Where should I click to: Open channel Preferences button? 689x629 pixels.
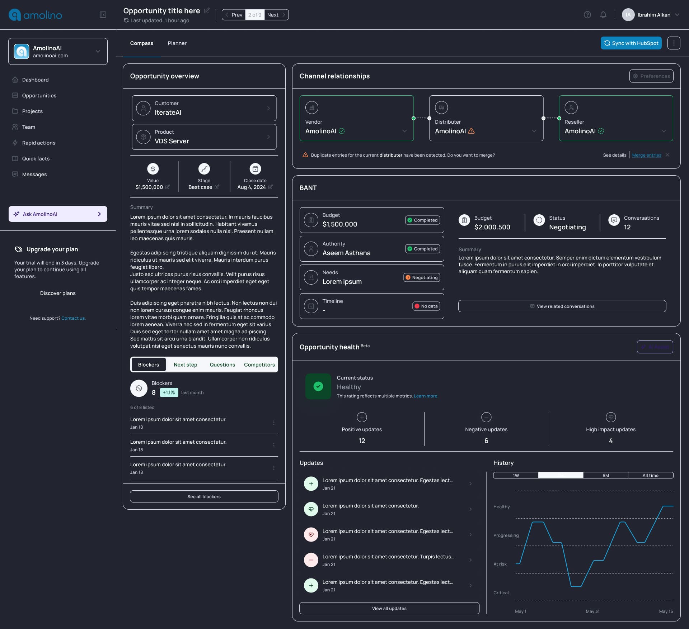pyautogui.click(x=651, y=76)
